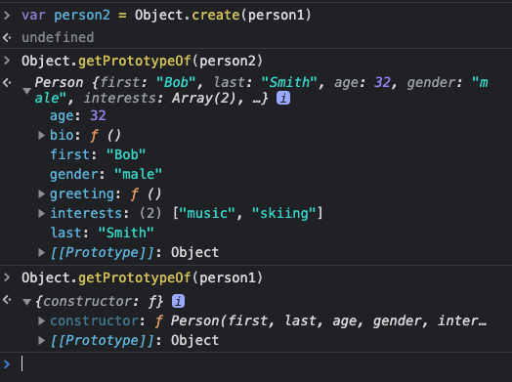This screenshot has width=512, height=382.
Task: Collapse the {constructor: f} object
Action: point(26,302)
